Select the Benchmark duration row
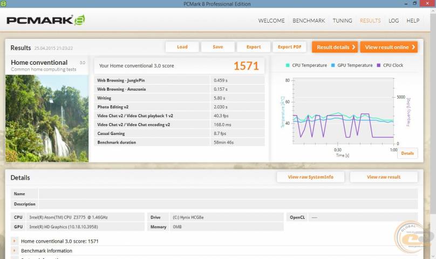The height and width of the screenshot is (259, 436). [x=179, y=142]
